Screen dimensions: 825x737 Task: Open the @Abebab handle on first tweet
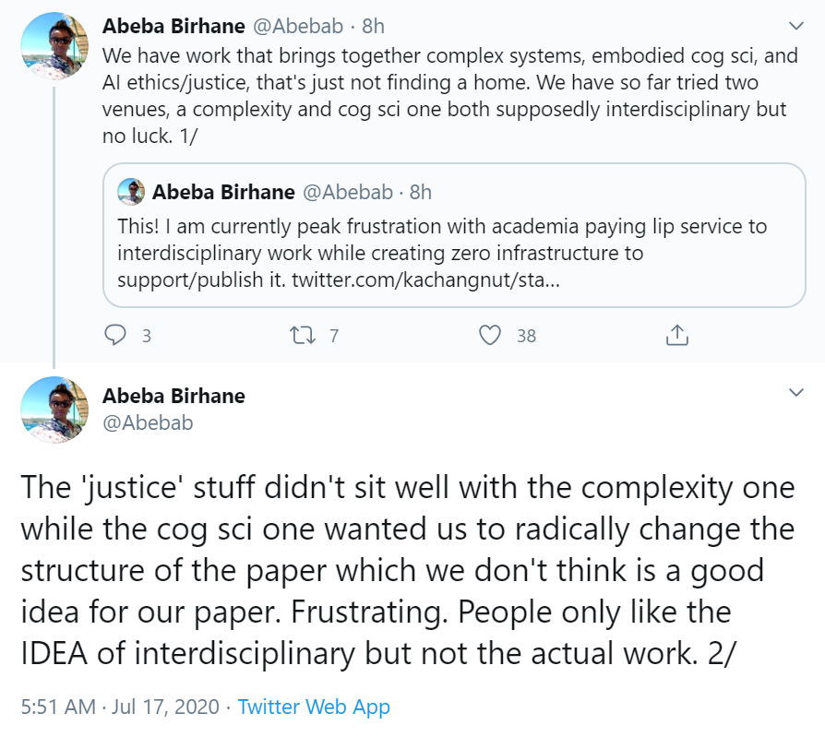click(298, 26)
